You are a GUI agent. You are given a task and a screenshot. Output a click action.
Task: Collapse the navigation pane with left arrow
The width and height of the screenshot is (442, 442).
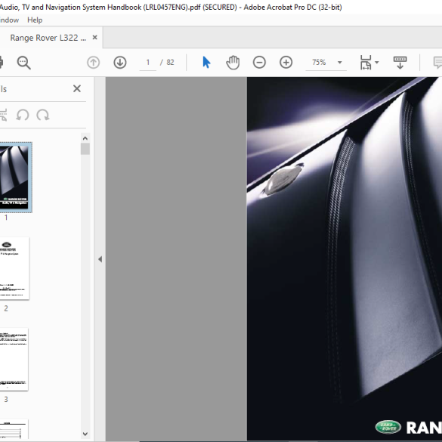click(100, 259)
